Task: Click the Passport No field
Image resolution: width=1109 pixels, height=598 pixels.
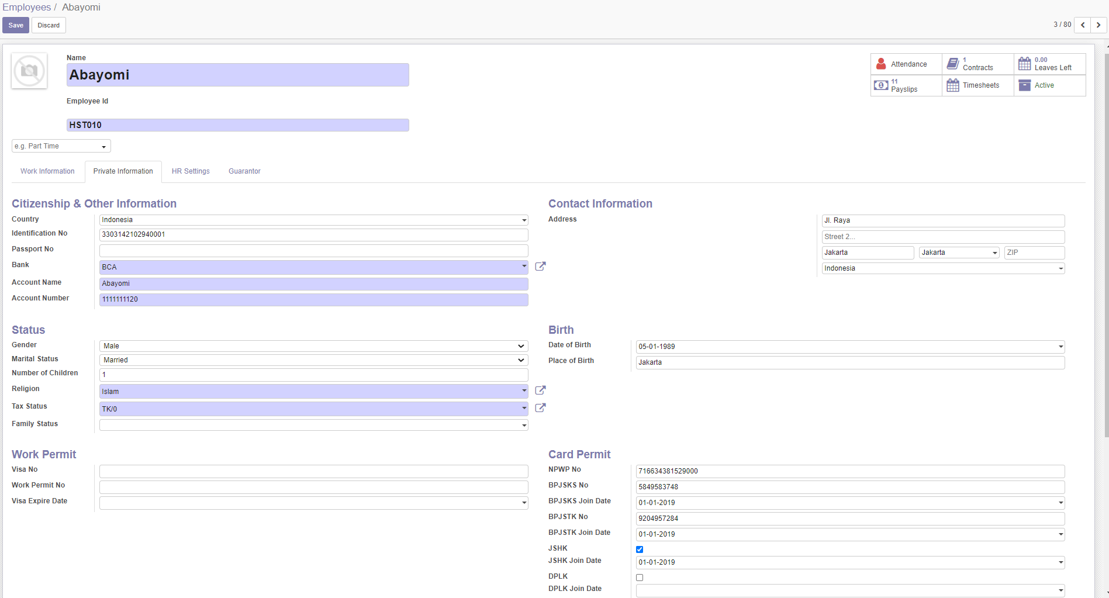Action: pos(314,250)
